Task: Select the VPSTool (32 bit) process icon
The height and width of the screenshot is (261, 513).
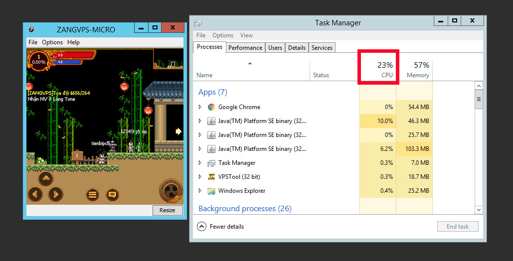Action: (x=211, y=177)
